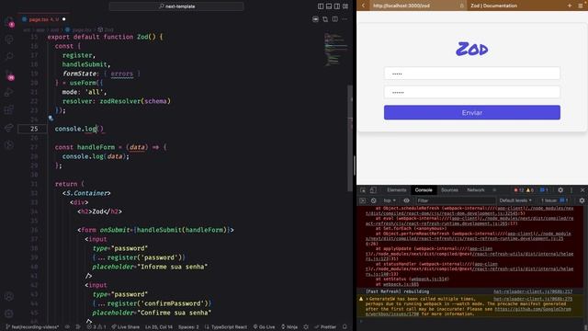The image size is (588, 331).
Task: Toggle the console sidebar icon
Action: (x=363, y=200)
